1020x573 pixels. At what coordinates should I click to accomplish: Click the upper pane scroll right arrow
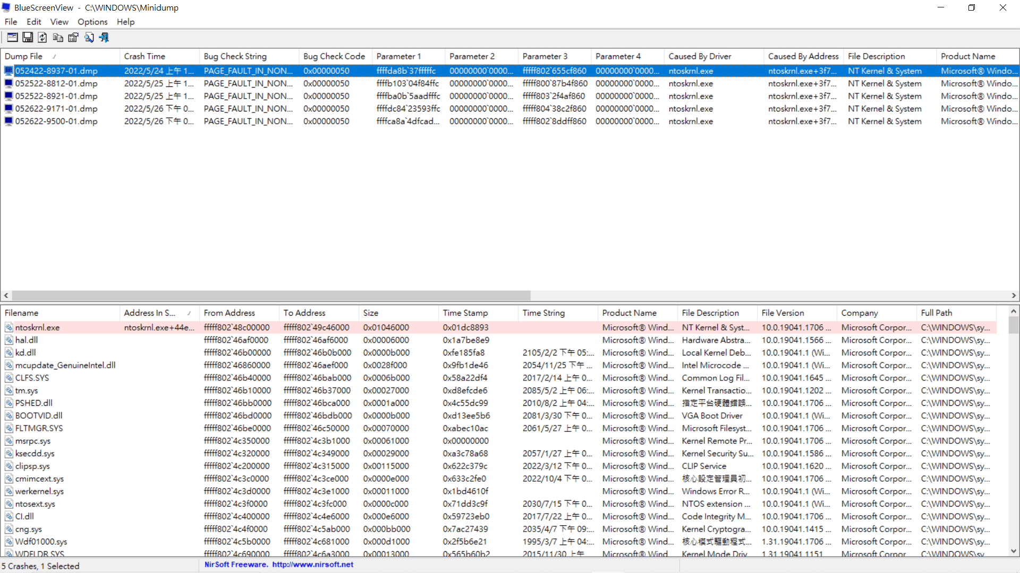(1014, 296)
